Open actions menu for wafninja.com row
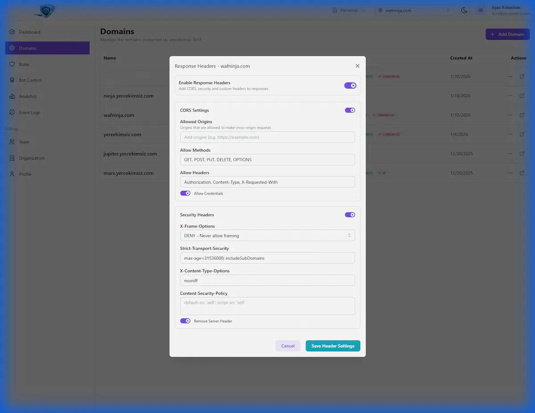 pos(510,115)
